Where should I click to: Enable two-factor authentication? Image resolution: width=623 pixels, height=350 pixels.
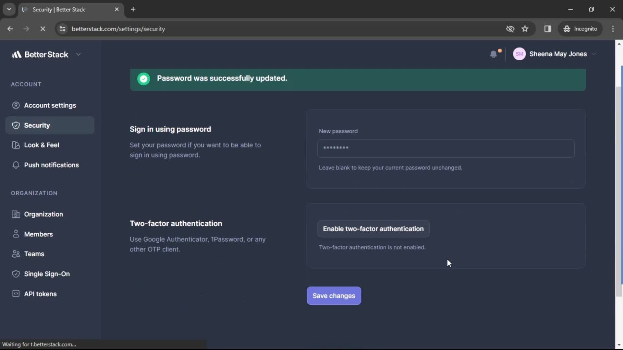click(373, 228)
